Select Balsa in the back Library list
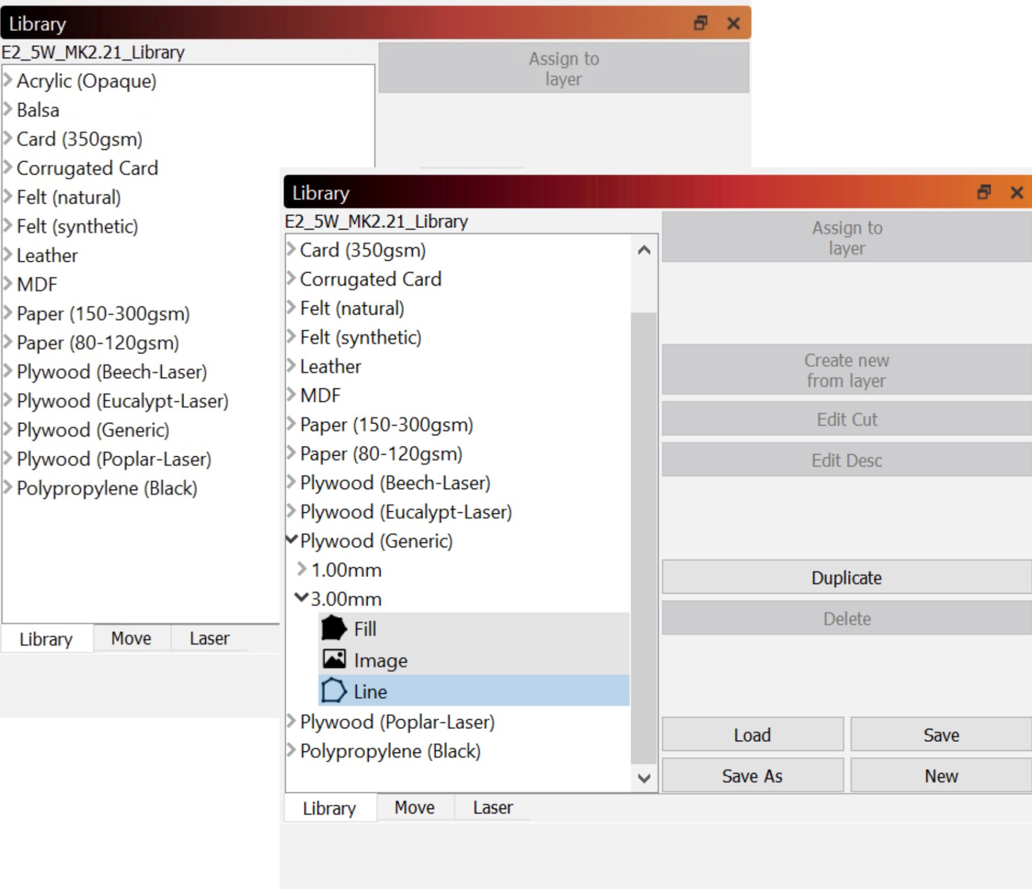 point(38,110)
